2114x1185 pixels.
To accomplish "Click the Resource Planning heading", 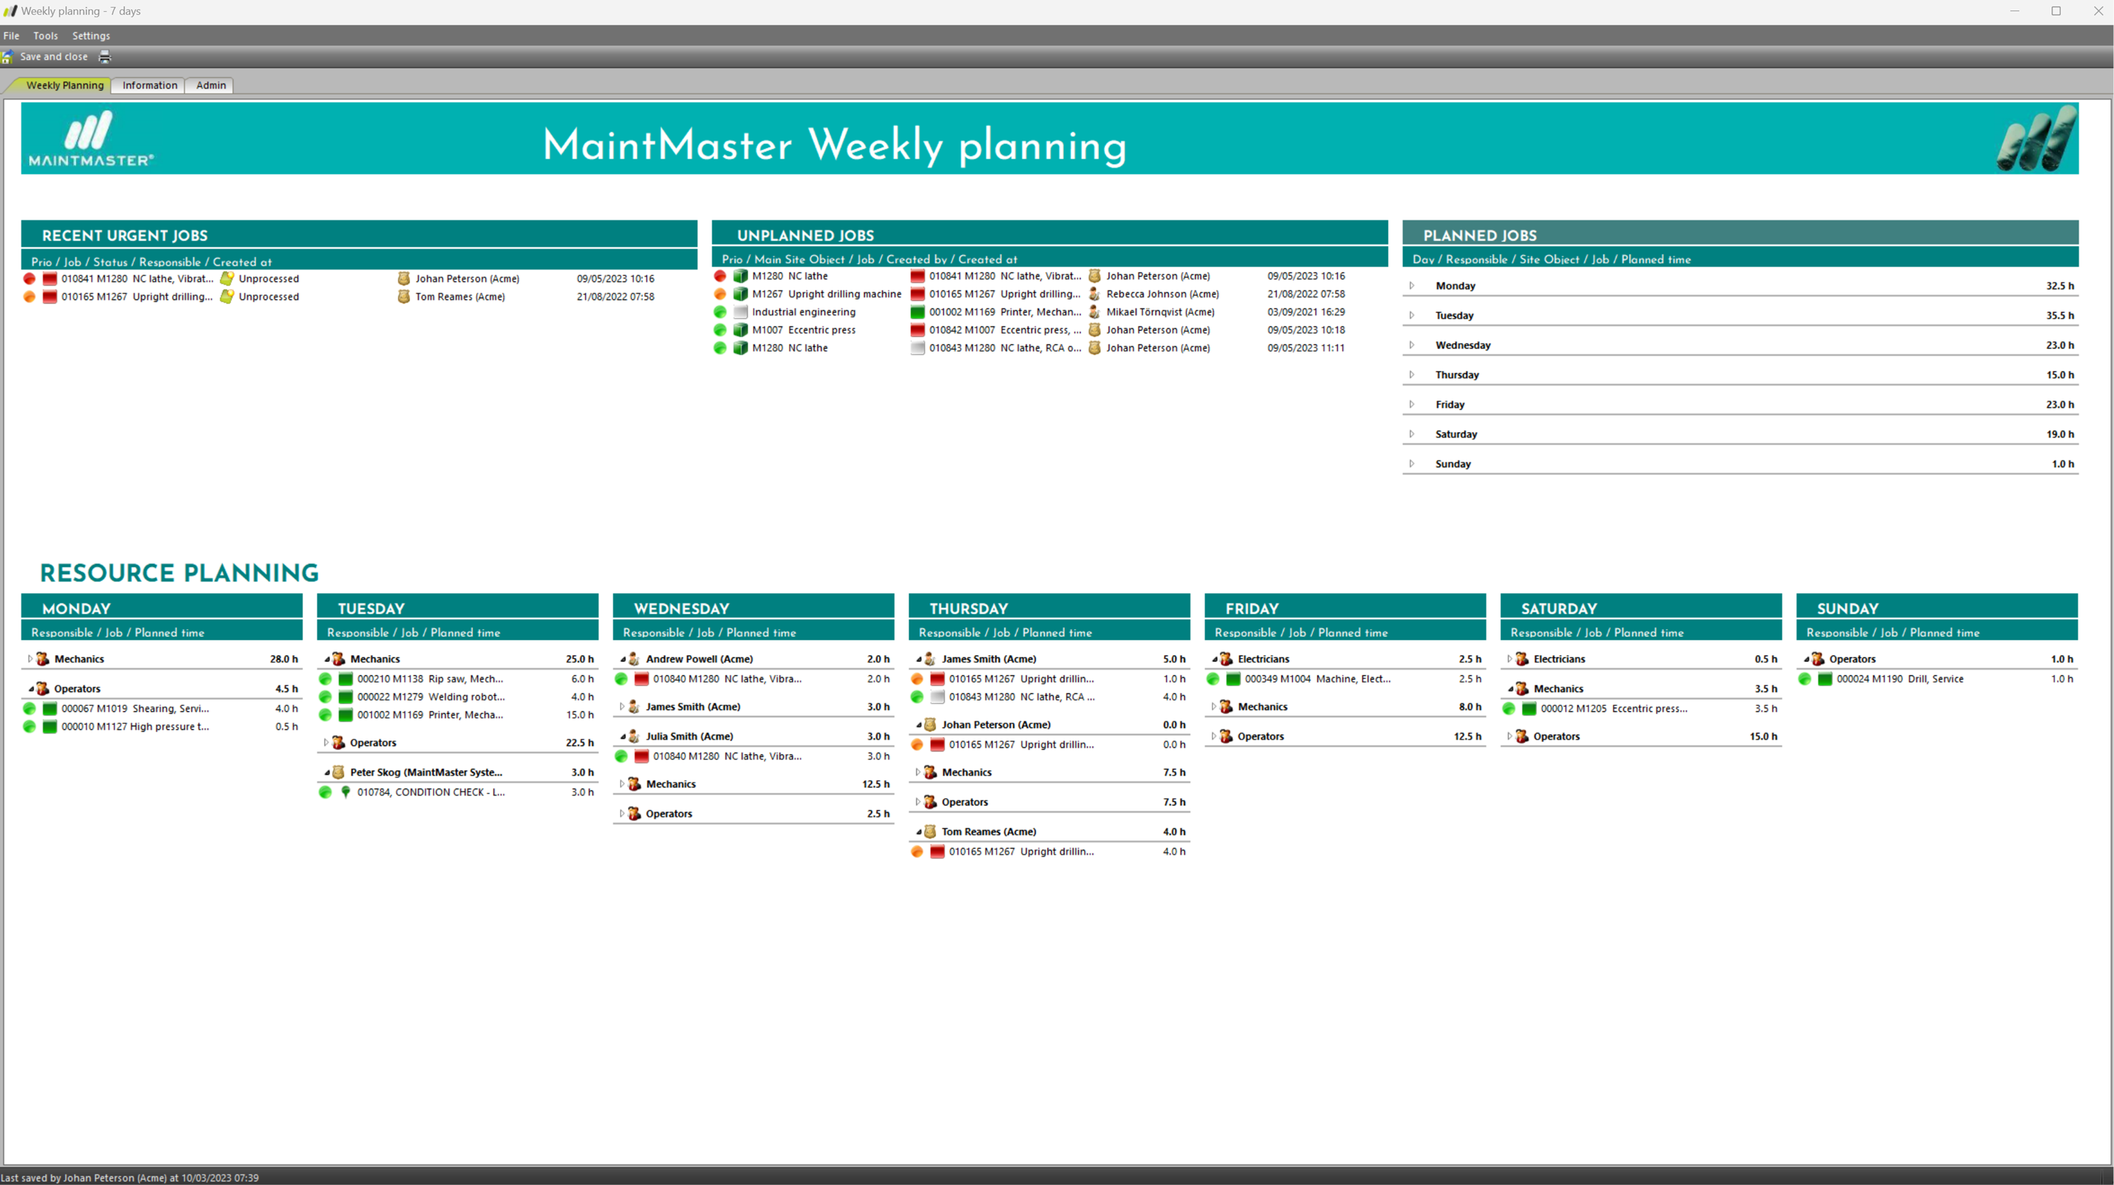I will click(179, 573).
